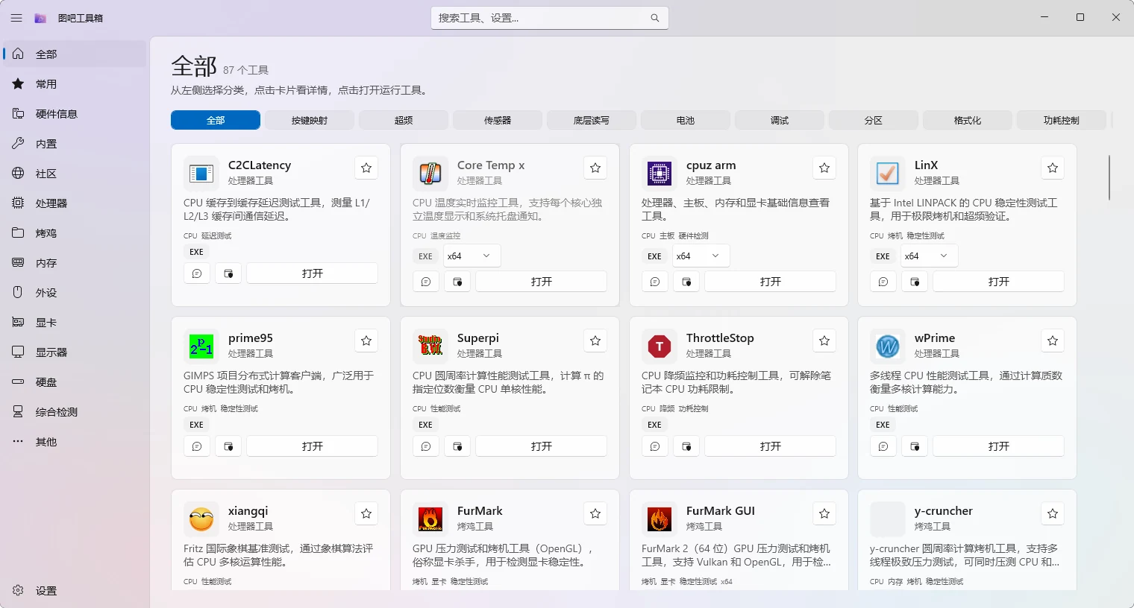Screen dimensions: 1134x608
Task: Open 设置 at the bottom of the sidebar
Action: (x=75, y=591)
